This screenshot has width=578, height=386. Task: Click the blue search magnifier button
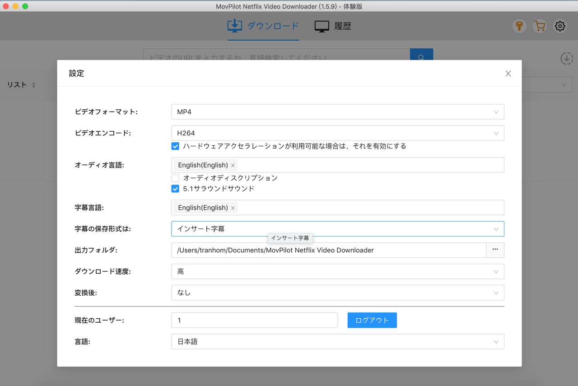[421, 55]
